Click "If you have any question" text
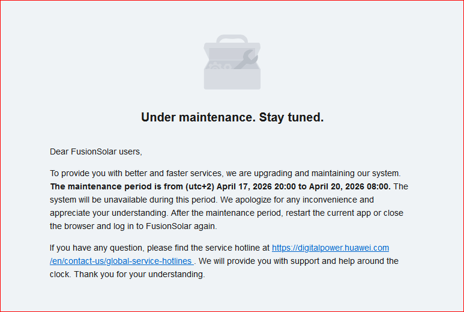This screenshot has height=312, width=464. click(96, 248)
